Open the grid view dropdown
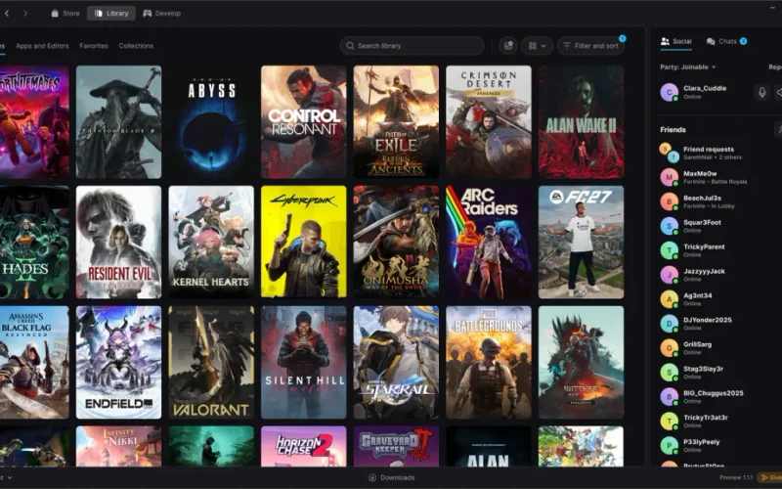 coord(537,46)
